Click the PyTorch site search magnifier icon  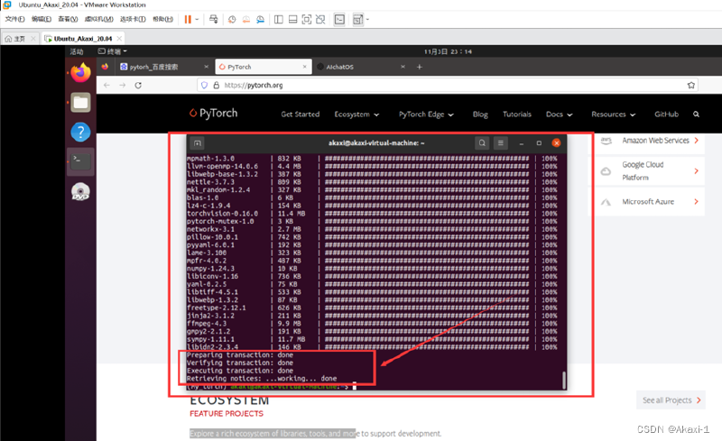pyautogui.click(x=696, y=115)
